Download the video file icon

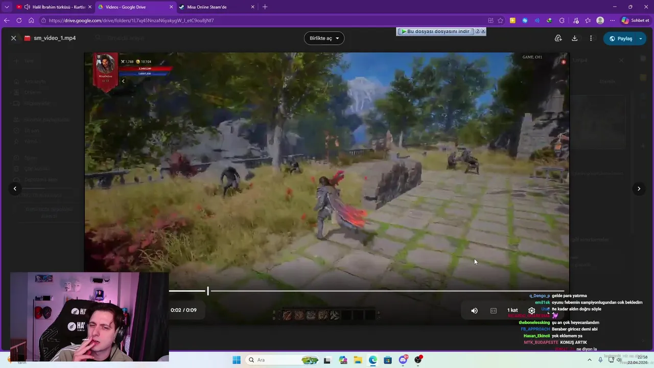point(574,38)
